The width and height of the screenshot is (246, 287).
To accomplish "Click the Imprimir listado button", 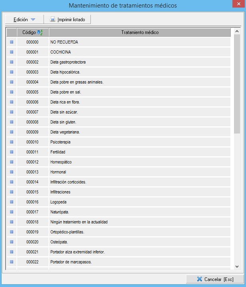I will 67,20.
